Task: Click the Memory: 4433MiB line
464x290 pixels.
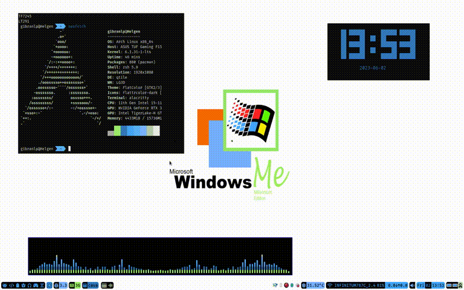Action: point(135,118)
